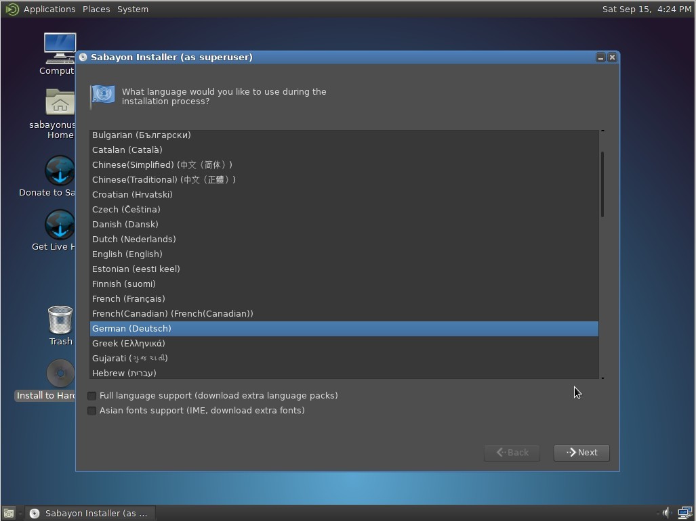696x521 pixels.
Task: Select the Install to Hard Drive disc icon
Action: coord(60,373)
